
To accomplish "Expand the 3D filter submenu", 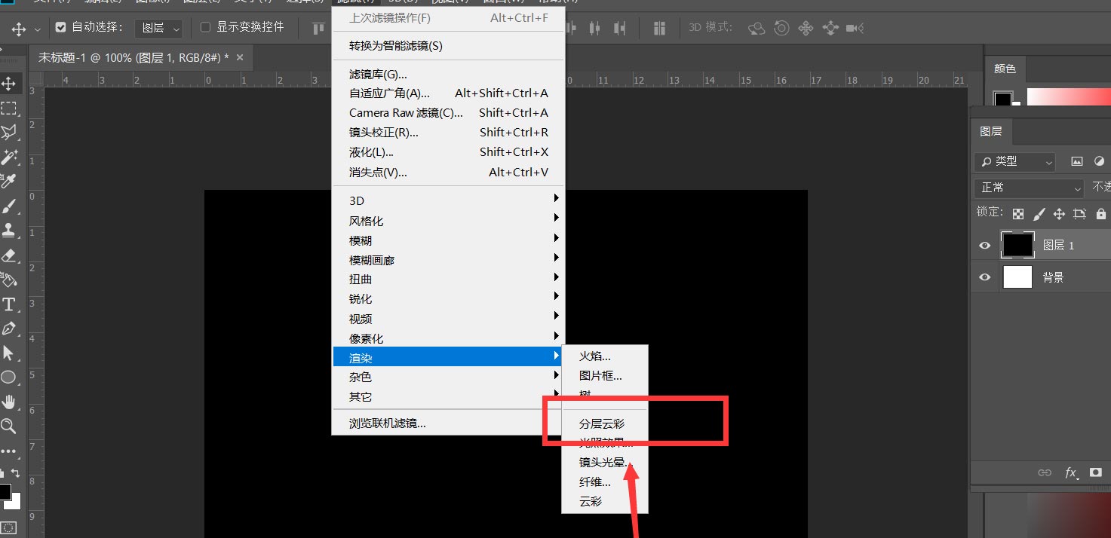I will [448, 200].
